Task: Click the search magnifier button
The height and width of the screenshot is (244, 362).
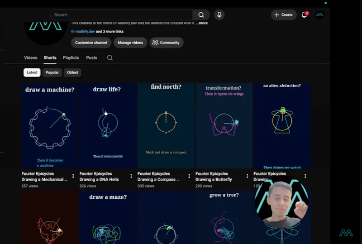Action: click(201, 15)
